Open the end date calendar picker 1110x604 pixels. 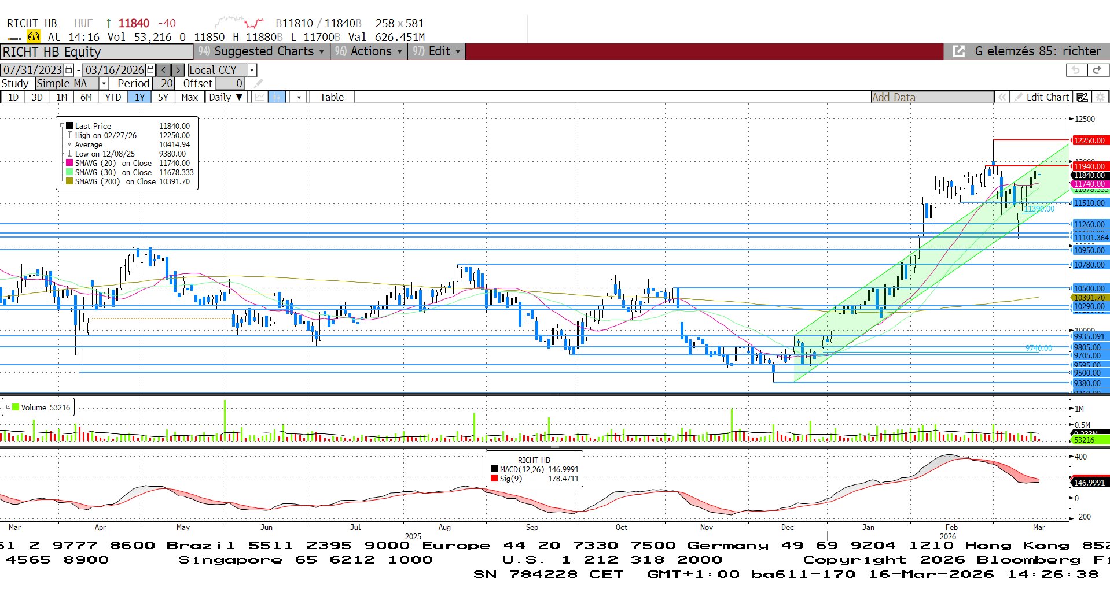point(150,70)
